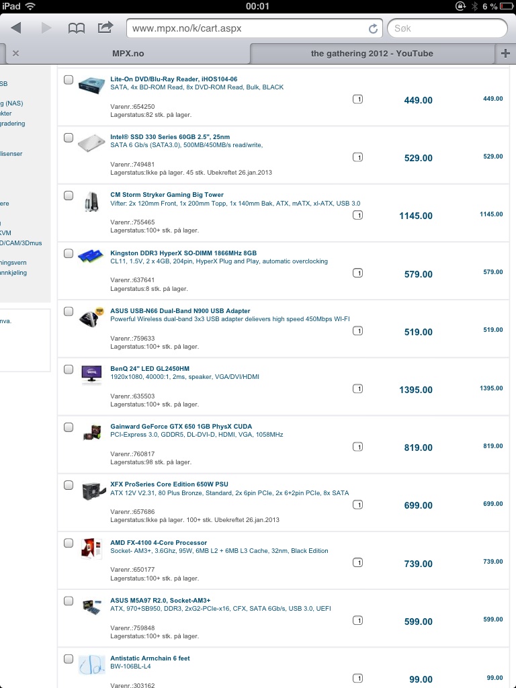This screenshot has height=688, width=516.
Task: Tap the Safari forward arrow
Action: pos(46,28)
